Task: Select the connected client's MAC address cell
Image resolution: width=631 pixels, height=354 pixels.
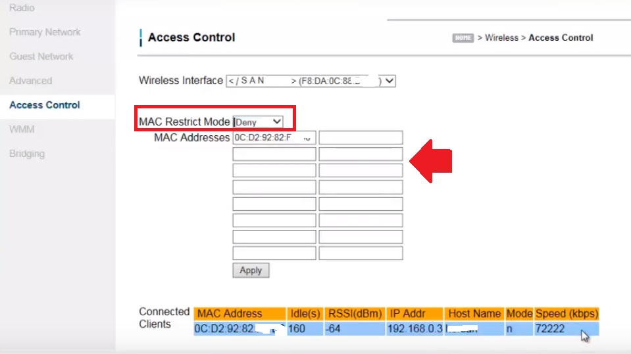Action: [240, 328]
